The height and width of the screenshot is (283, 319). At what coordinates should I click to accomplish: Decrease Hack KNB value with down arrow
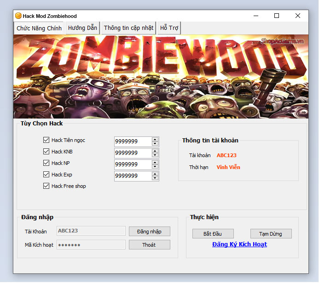155,155
